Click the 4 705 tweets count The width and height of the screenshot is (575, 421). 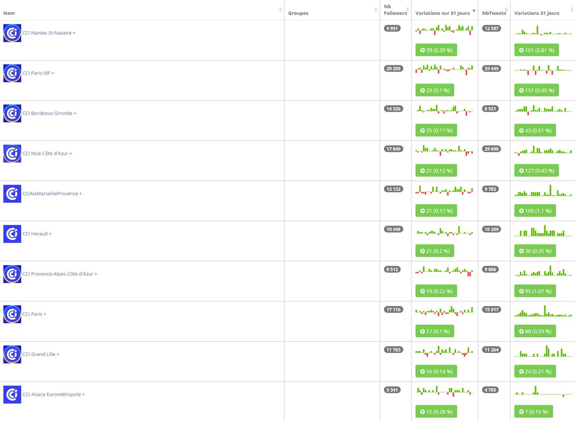(490, 390)
